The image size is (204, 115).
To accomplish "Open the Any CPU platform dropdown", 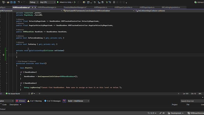I will [47, 2].
